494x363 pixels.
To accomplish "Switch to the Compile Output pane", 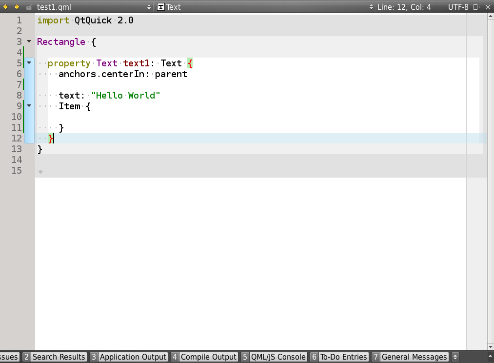I will click(204, 357).
